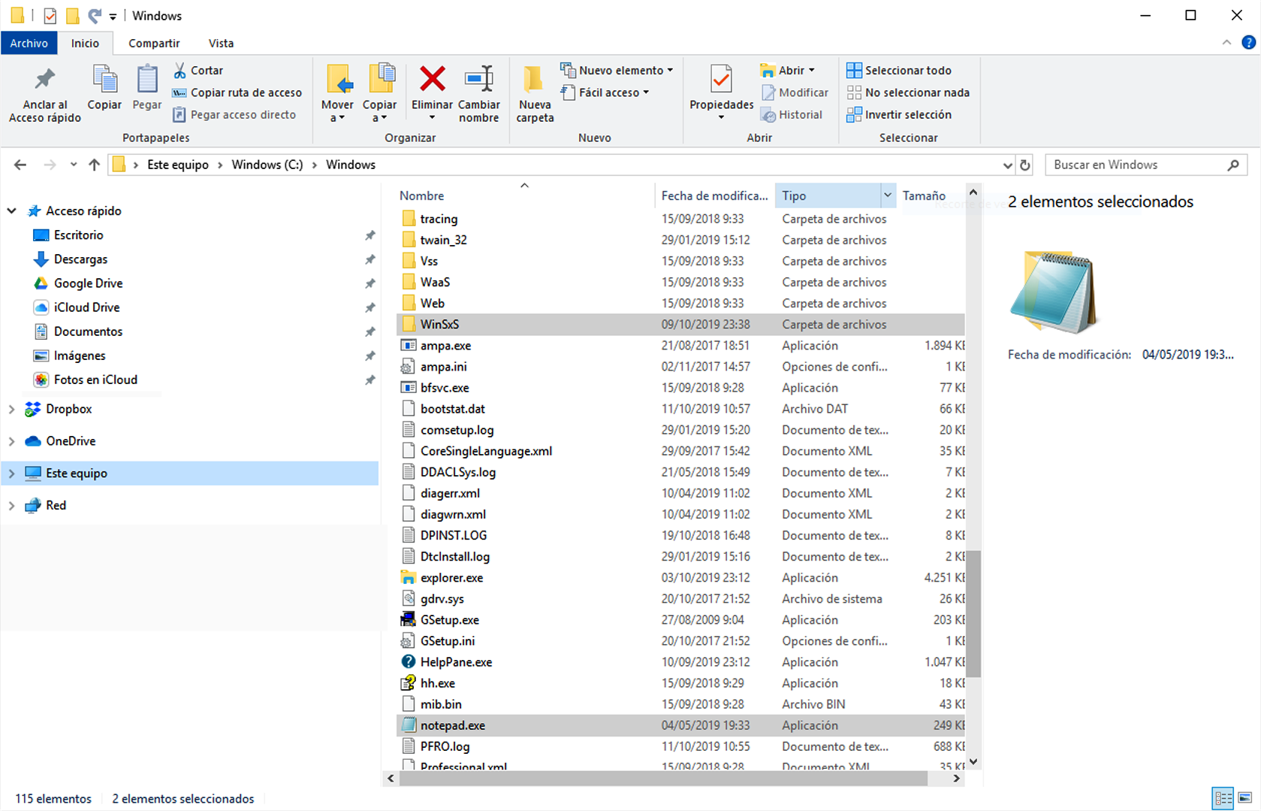The width and height of the screenshot is (1261, 811).
Task: Click Seleccionar todo
Action: [x=899, y=70]
